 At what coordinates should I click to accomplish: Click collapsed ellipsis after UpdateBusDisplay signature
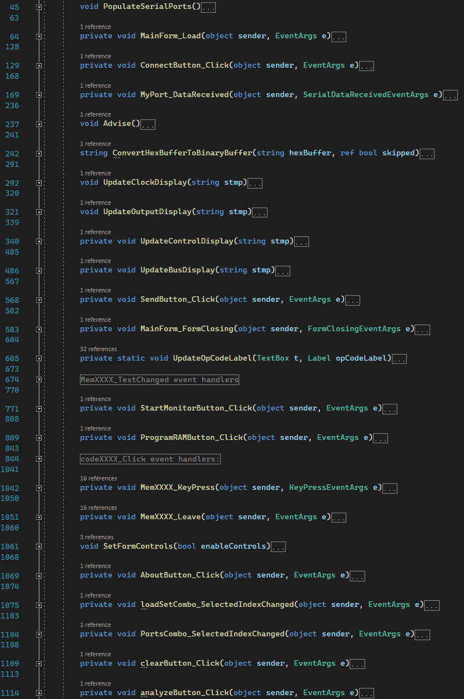coord(283,271)
